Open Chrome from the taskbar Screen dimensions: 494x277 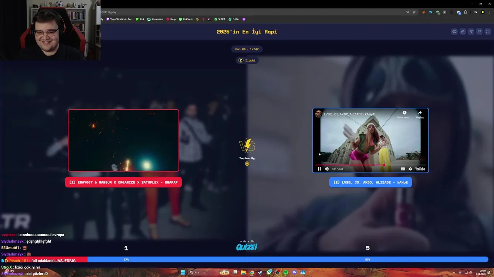point(252,273)
